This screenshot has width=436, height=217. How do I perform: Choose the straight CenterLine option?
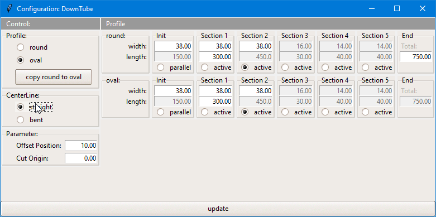tap(20, 107)
